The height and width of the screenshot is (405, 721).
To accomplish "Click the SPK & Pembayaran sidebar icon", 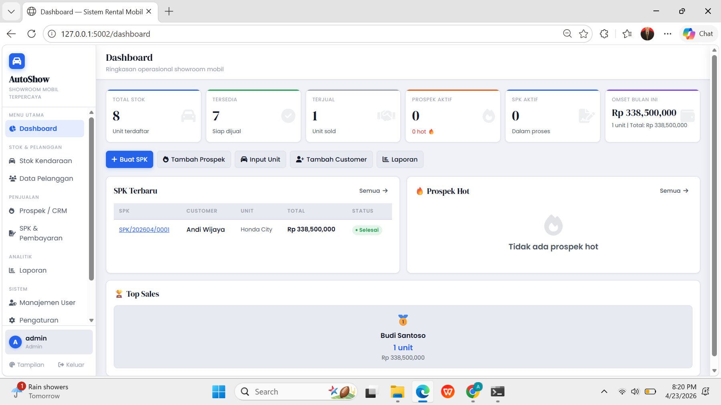I will tap(12, 233).
